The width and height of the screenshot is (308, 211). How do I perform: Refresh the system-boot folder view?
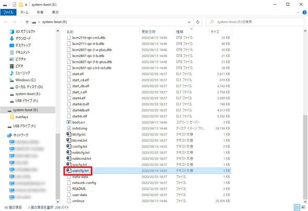(x=198, y=22)
